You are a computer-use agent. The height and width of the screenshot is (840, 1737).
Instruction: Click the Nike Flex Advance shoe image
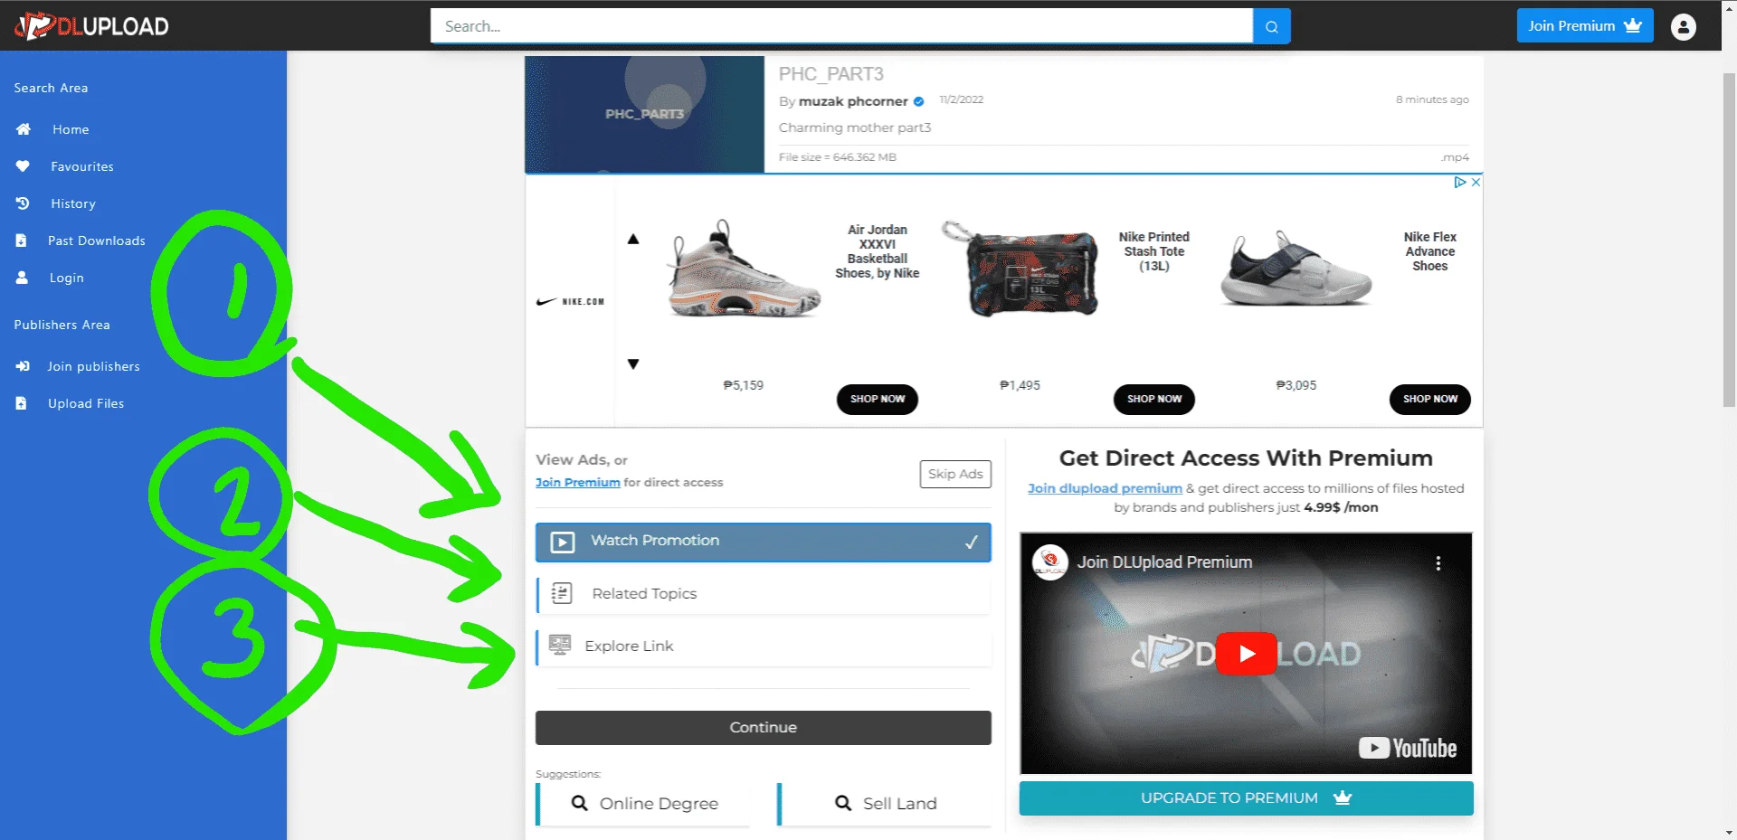[1296, 269]
